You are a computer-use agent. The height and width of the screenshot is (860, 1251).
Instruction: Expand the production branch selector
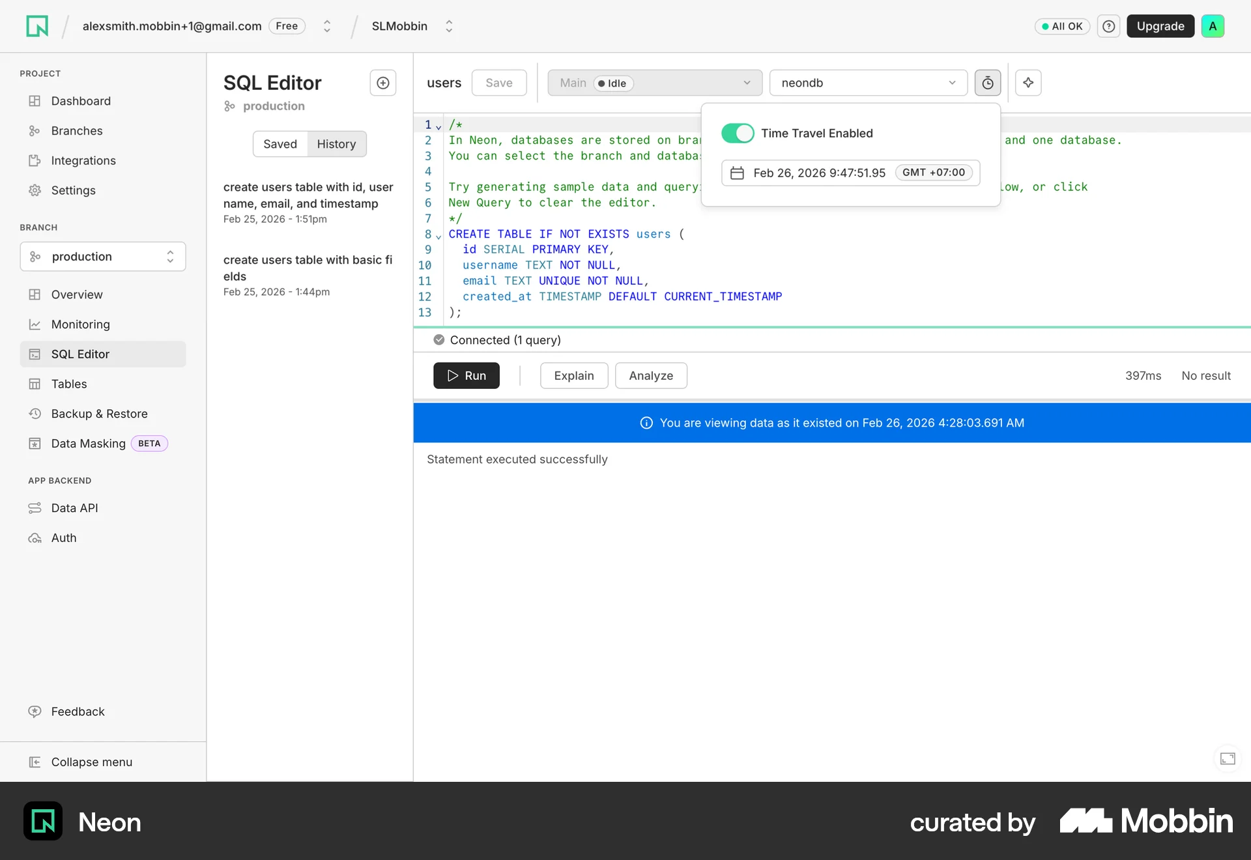tap(103, 257)
